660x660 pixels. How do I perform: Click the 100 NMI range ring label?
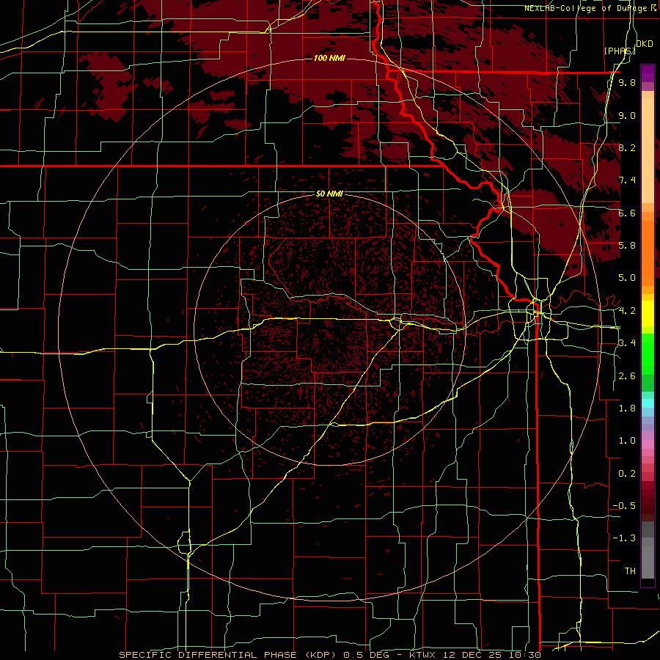click(x=329, y=58)
